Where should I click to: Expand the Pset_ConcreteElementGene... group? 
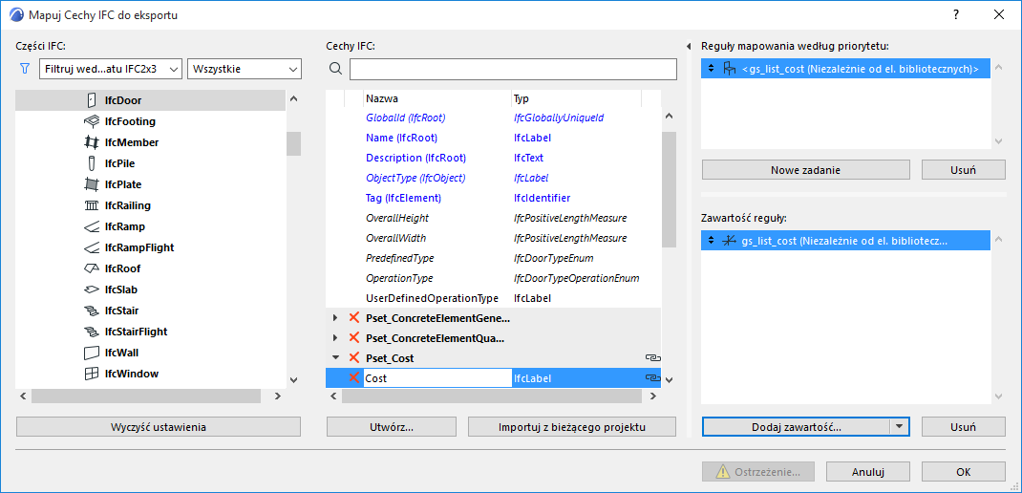(335, 318)
